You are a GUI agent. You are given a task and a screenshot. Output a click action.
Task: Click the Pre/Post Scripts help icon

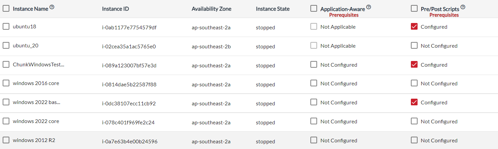[463, 7]
